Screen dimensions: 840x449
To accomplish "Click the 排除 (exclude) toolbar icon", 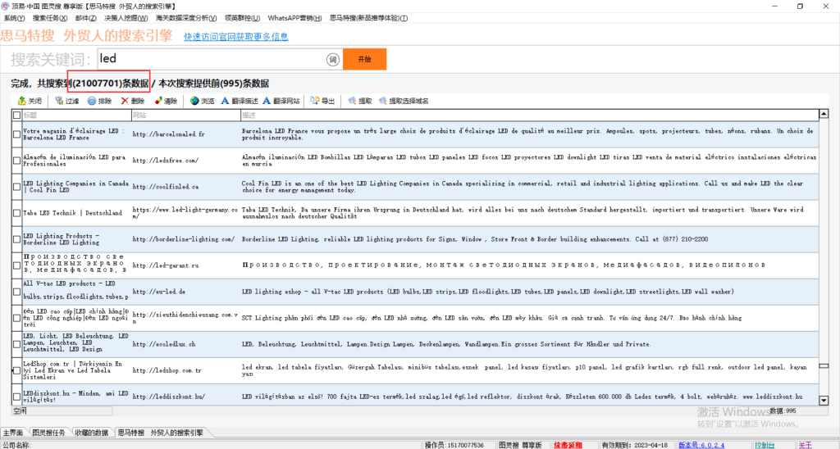I will click(92, 101).
